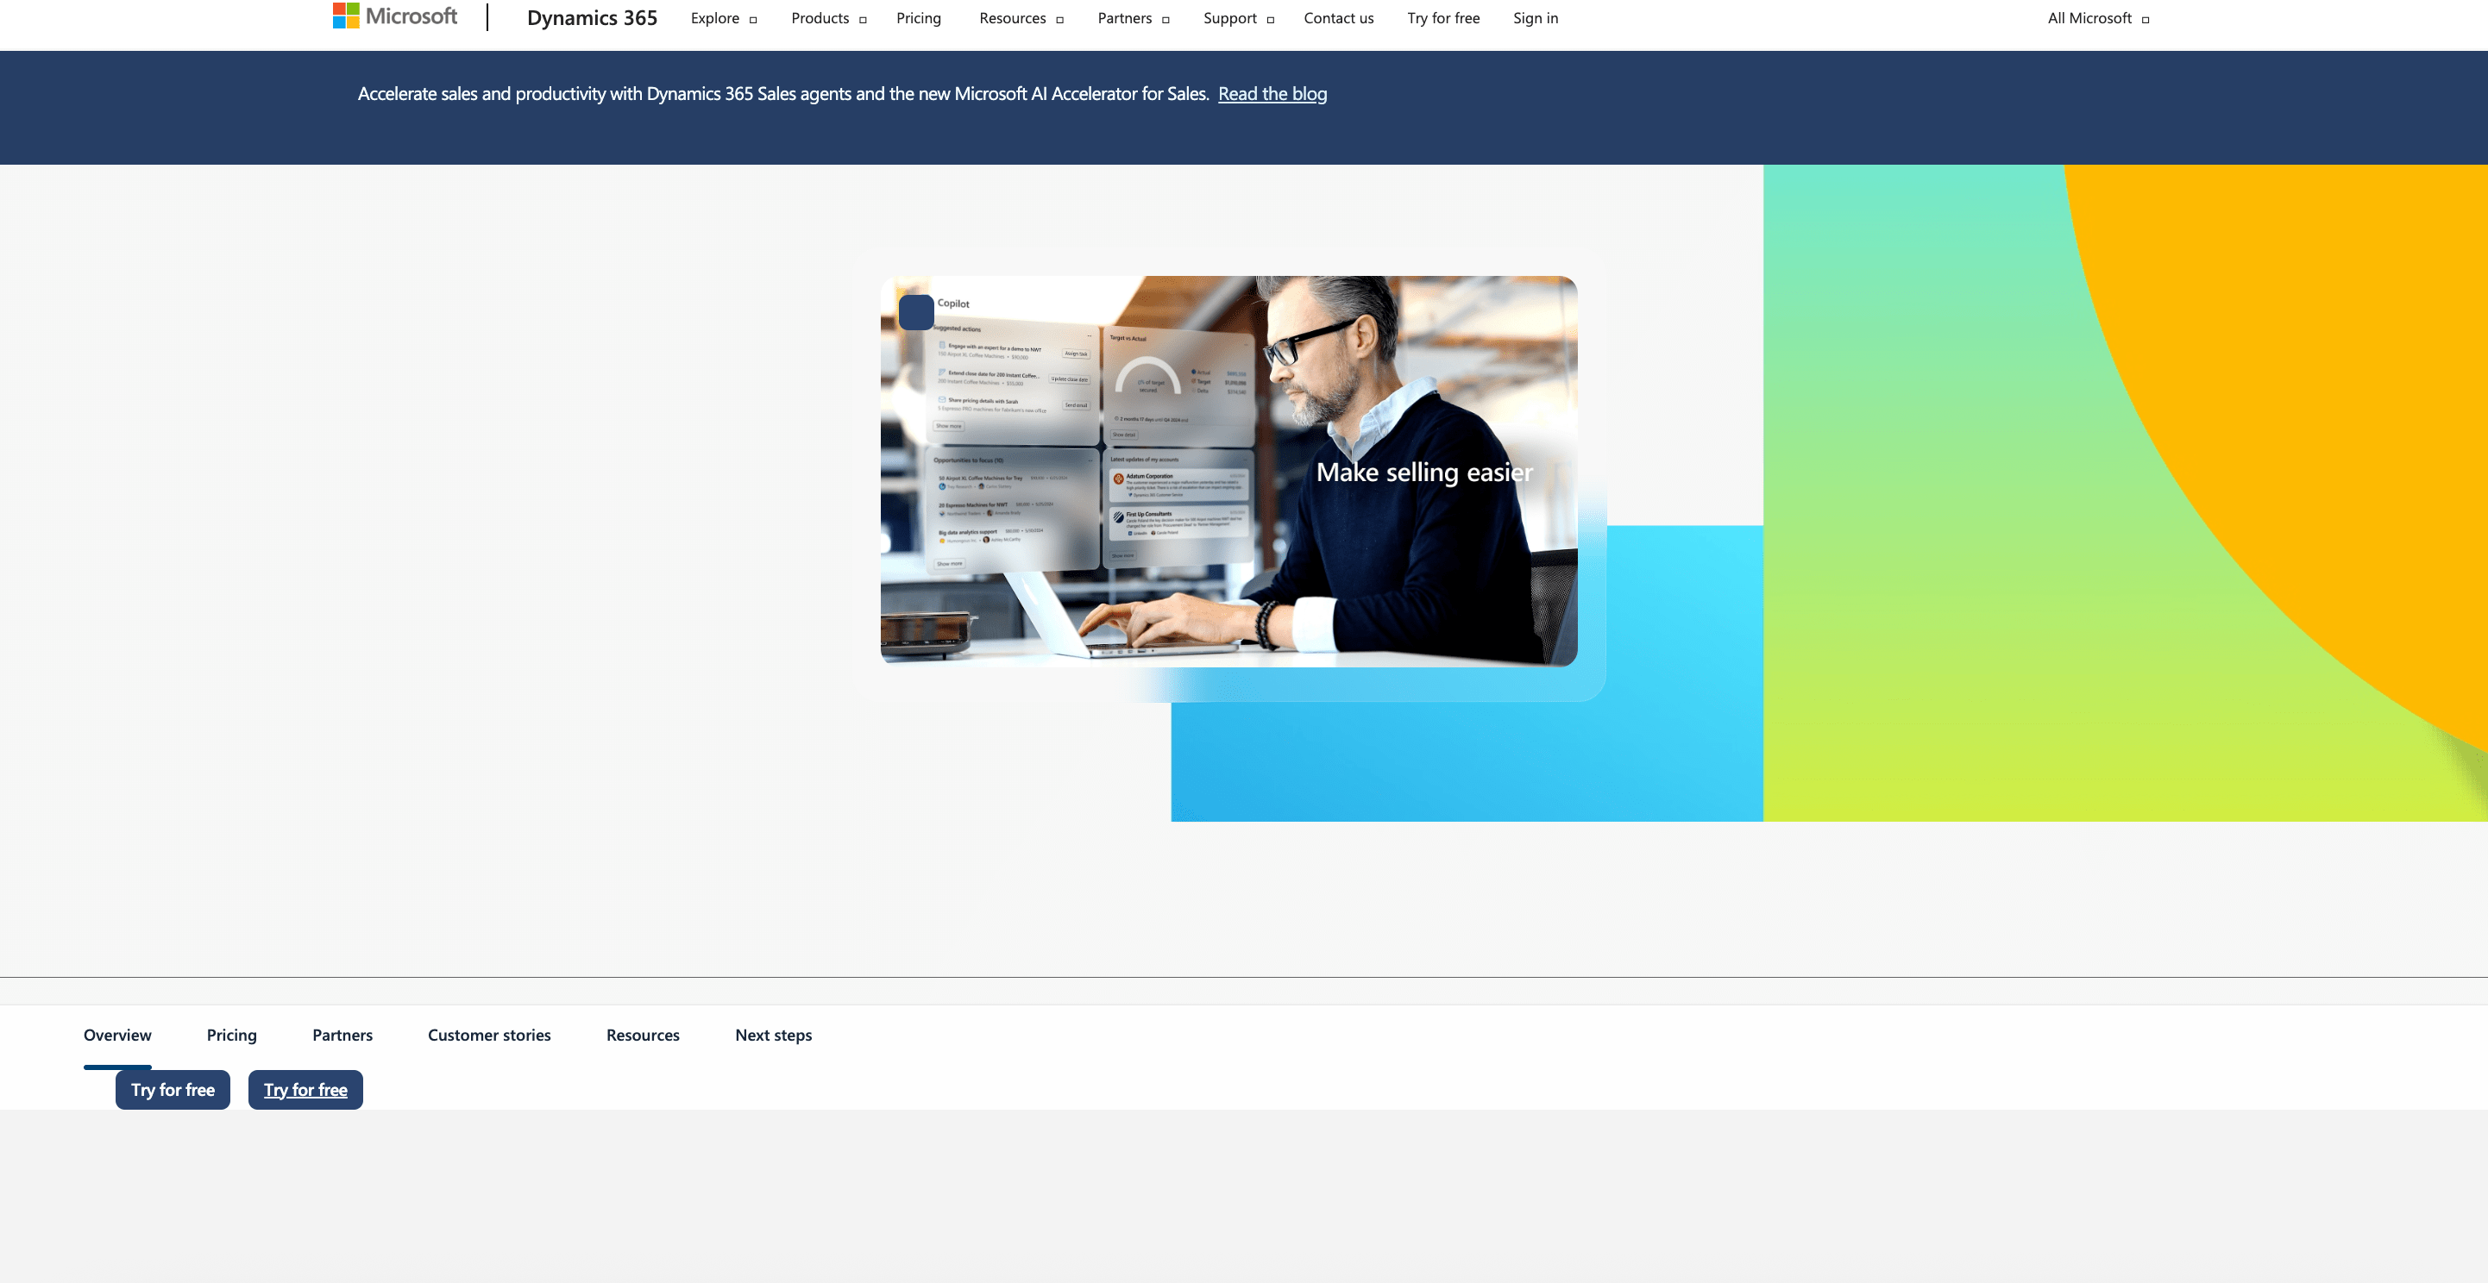Expand the Products menu
This screenshot has height=1283, width=2488.
point(829,18)
